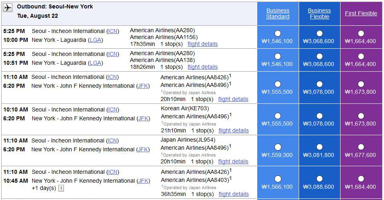Select ₩3,088,600 Business Flexible radio for AA8403
This screenshot has width=384, height=200.
click(319, 179)
